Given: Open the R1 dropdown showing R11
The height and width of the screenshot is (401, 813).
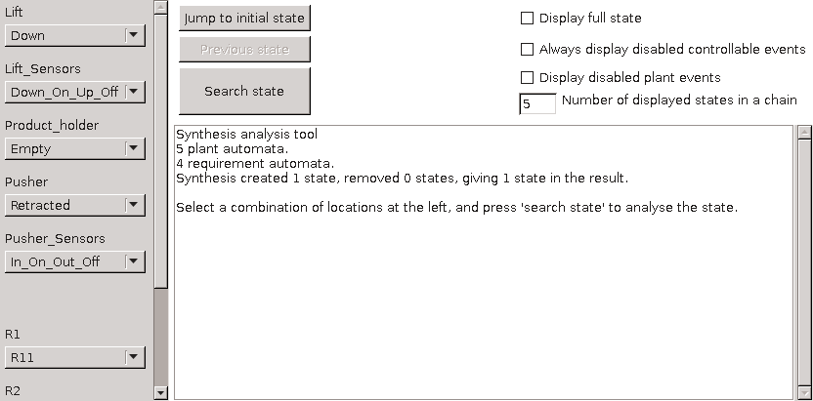Looking at the screenshot, I should click(75, 358).
